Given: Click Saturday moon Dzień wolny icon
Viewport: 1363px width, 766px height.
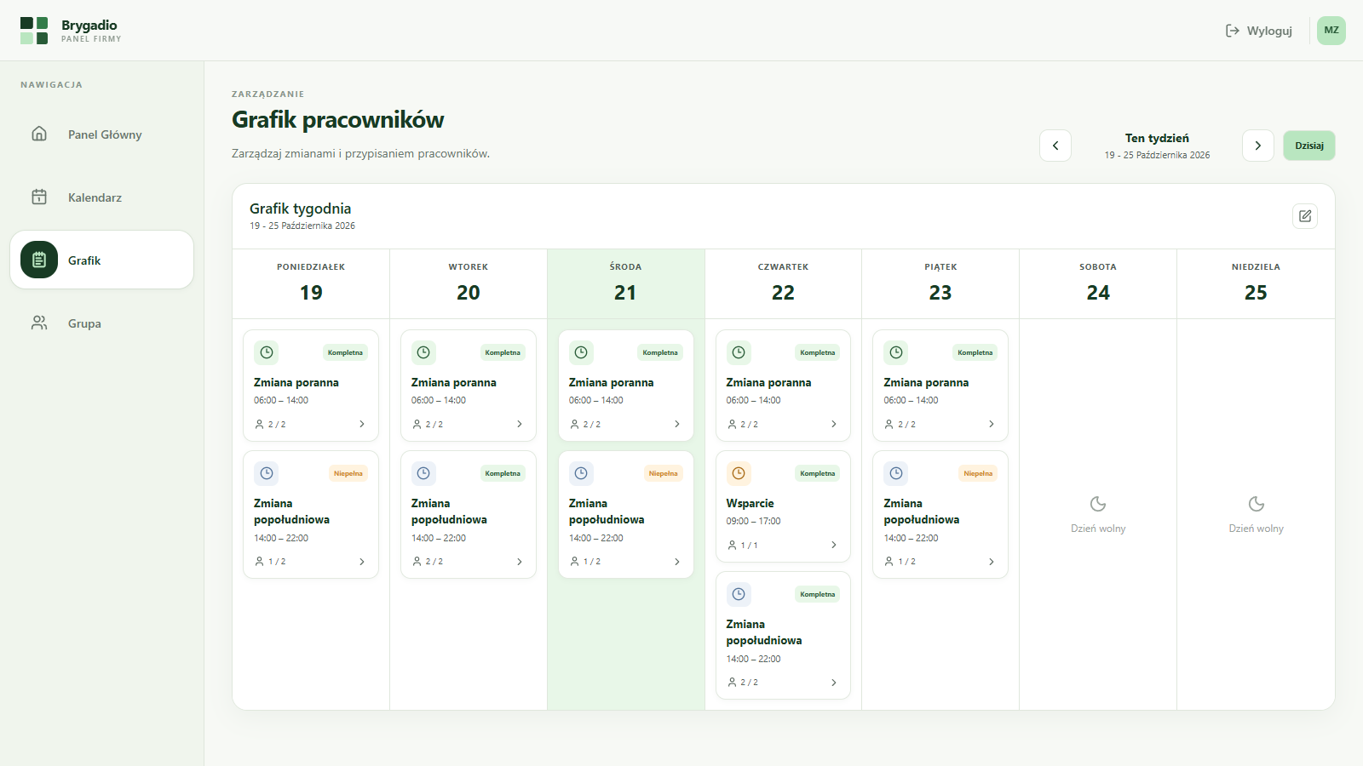Looking at the screenshot, I should (x=1098, y=504).
